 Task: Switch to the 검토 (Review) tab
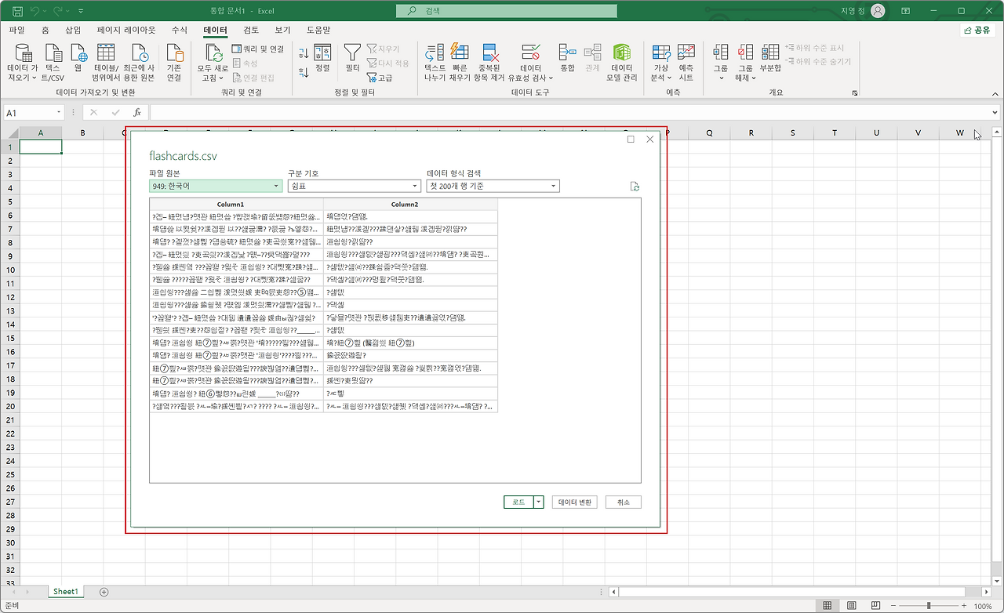tap(251, 30)
